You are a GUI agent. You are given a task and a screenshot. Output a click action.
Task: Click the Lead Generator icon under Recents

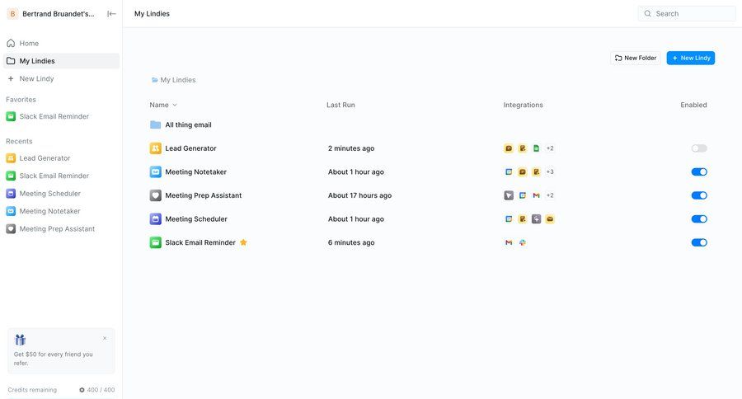[x=11, y=158]
